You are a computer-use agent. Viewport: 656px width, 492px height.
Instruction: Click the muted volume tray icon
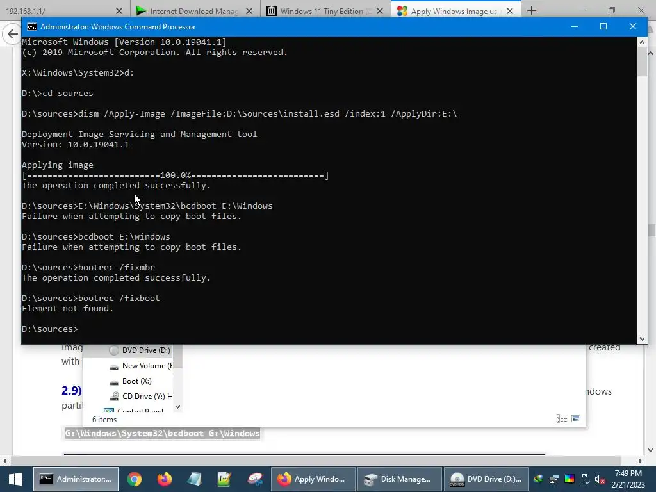600,479
